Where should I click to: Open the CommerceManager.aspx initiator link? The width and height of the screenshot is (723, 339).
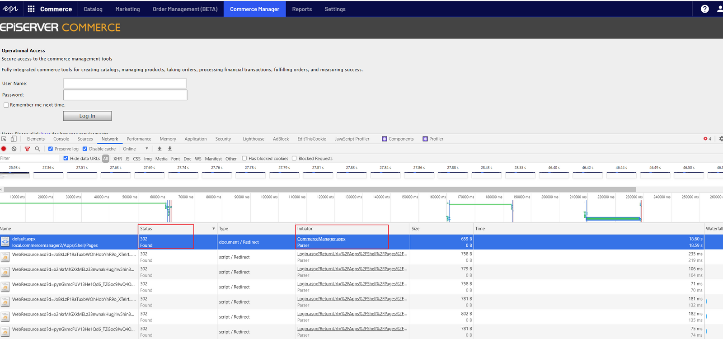pos(321,239)
